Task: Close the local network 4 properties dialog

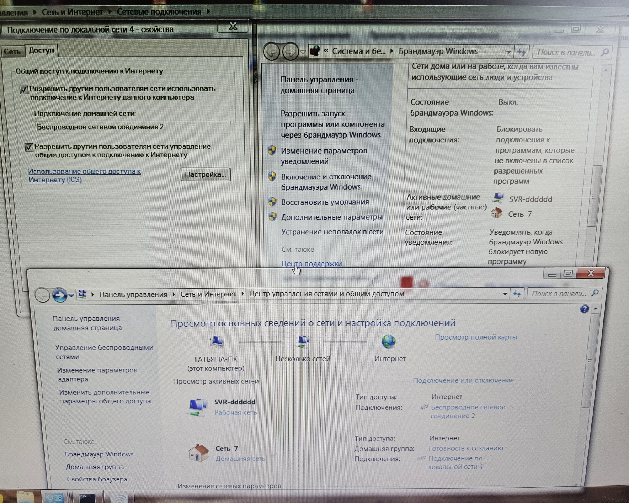Action: pos(233,26)
